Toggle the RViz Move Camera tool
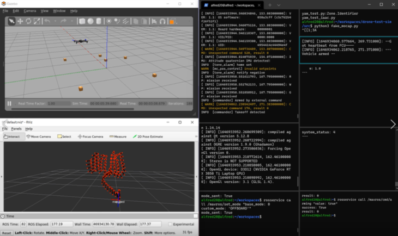Image resolution: width=398 pixels, height=236 pixels. 39,136
